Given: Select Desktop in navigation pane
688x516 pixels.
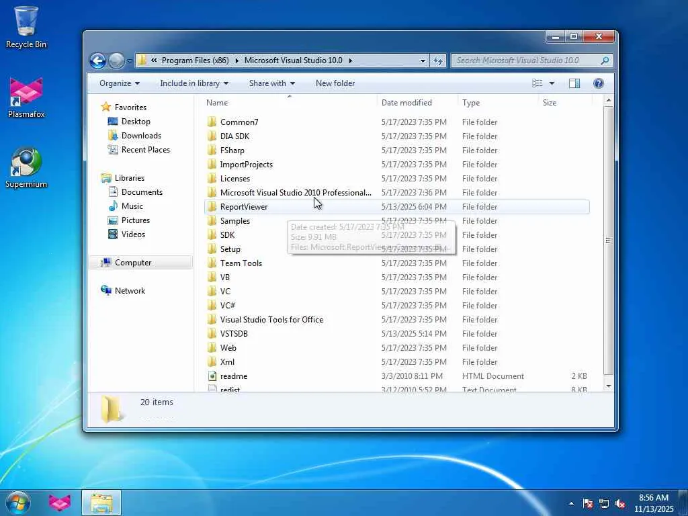Looking at the screenshot, I should pos(136,122).
